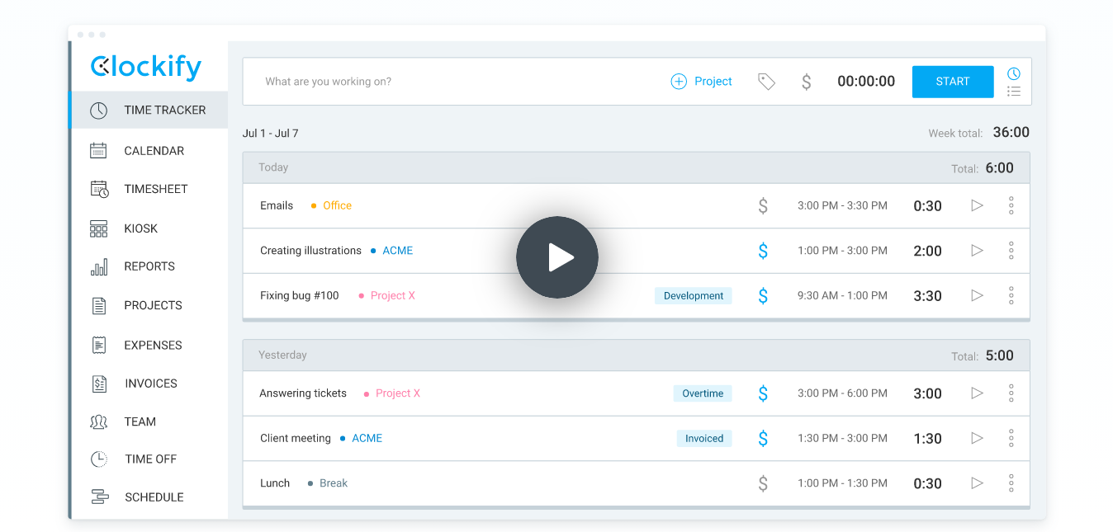
Task: Click the Overtime tag
Action: point(703,393)
